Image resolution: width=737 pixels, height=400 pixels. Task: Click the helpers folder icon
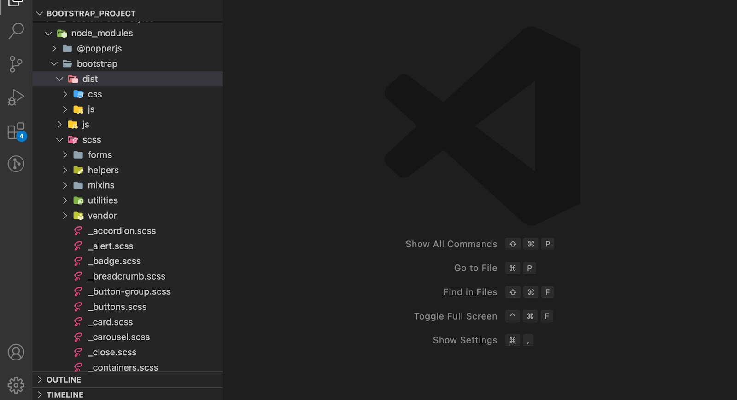(78, 170)
